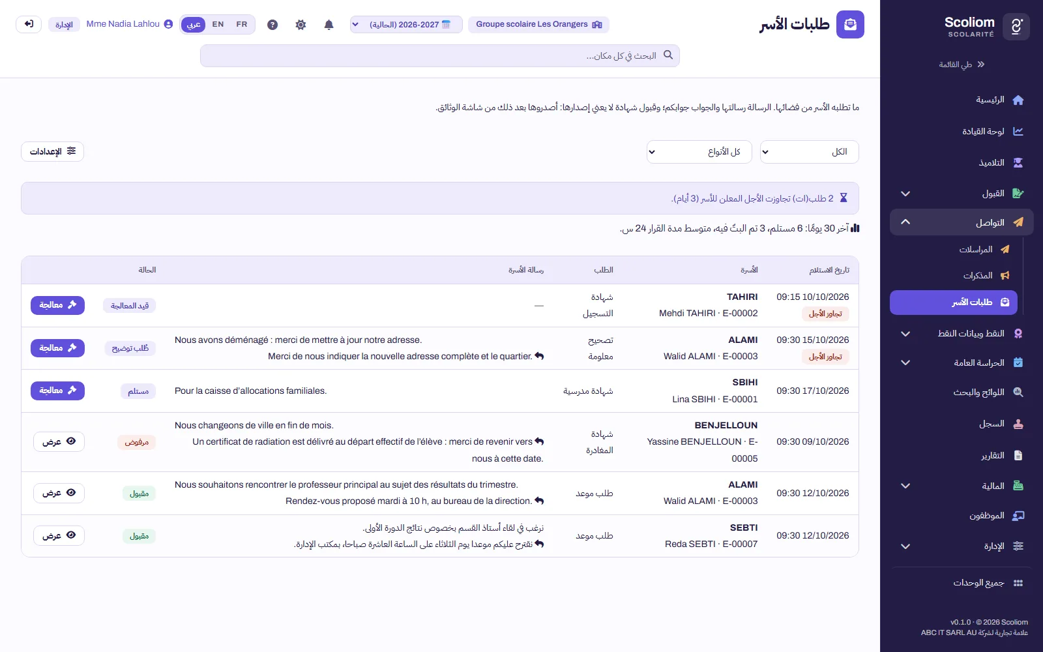
Task: Open التقارير reports in the sidebar
Action: 962,455
